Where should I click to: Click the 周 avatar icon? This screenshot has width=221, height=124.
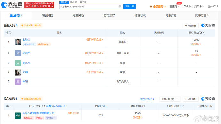point(18,63)
